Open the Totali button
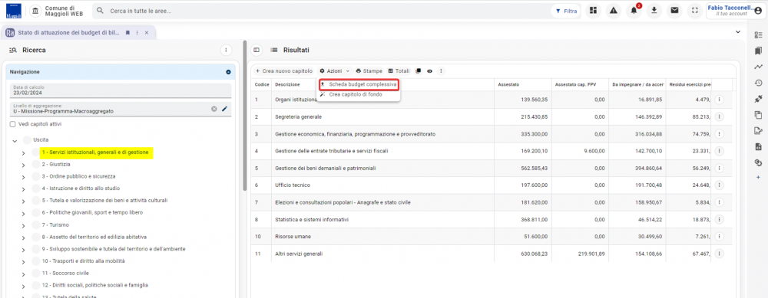Viewport: 768px width, 298px height. 399,71
